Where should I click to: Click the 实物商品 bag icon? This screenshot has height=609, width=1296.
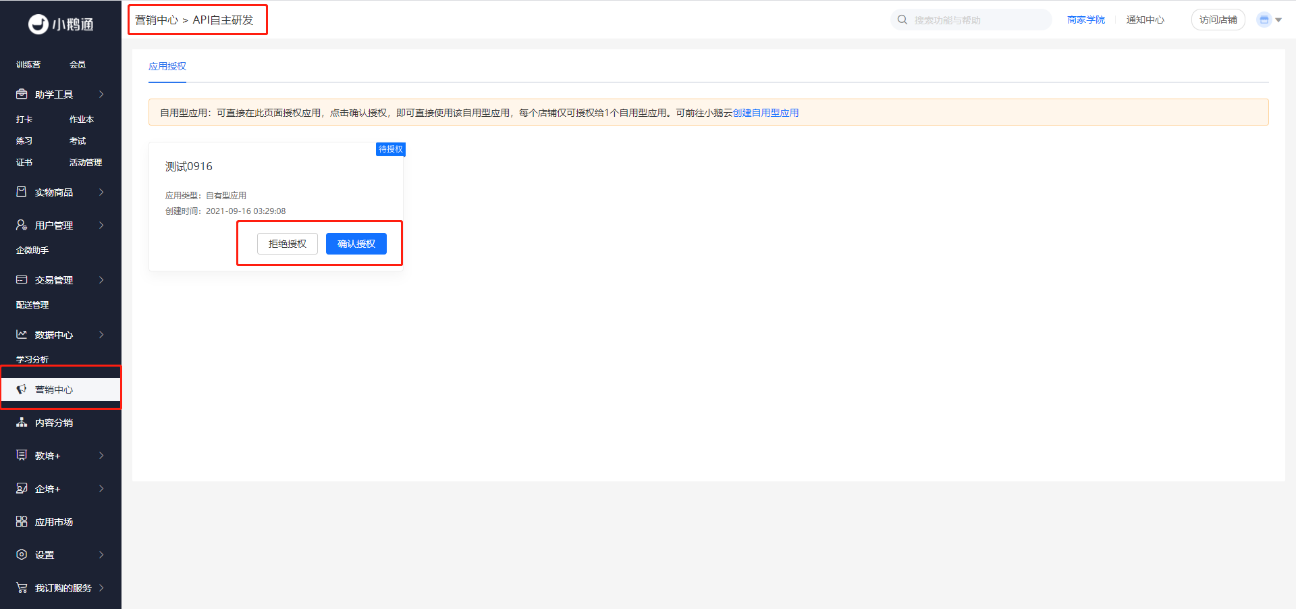point(22,192)
